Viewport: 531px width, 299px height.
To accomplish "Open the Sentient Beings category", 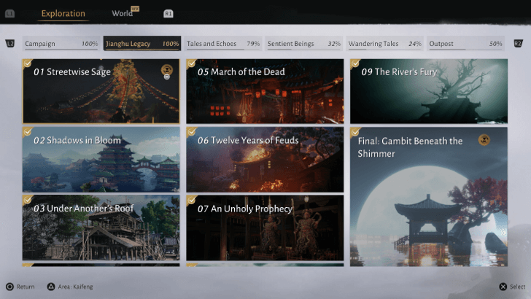I will pyautogui.click(x=304, y=44).
